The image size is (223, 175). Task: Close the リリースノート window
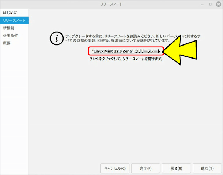pos(219,4)
